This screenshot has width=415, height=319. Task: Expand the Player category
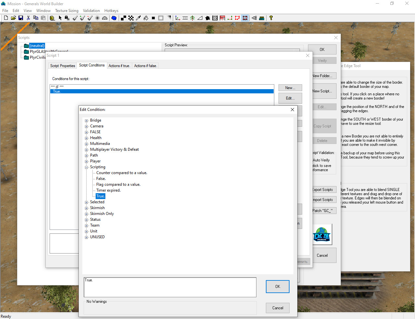click(87, 161)
